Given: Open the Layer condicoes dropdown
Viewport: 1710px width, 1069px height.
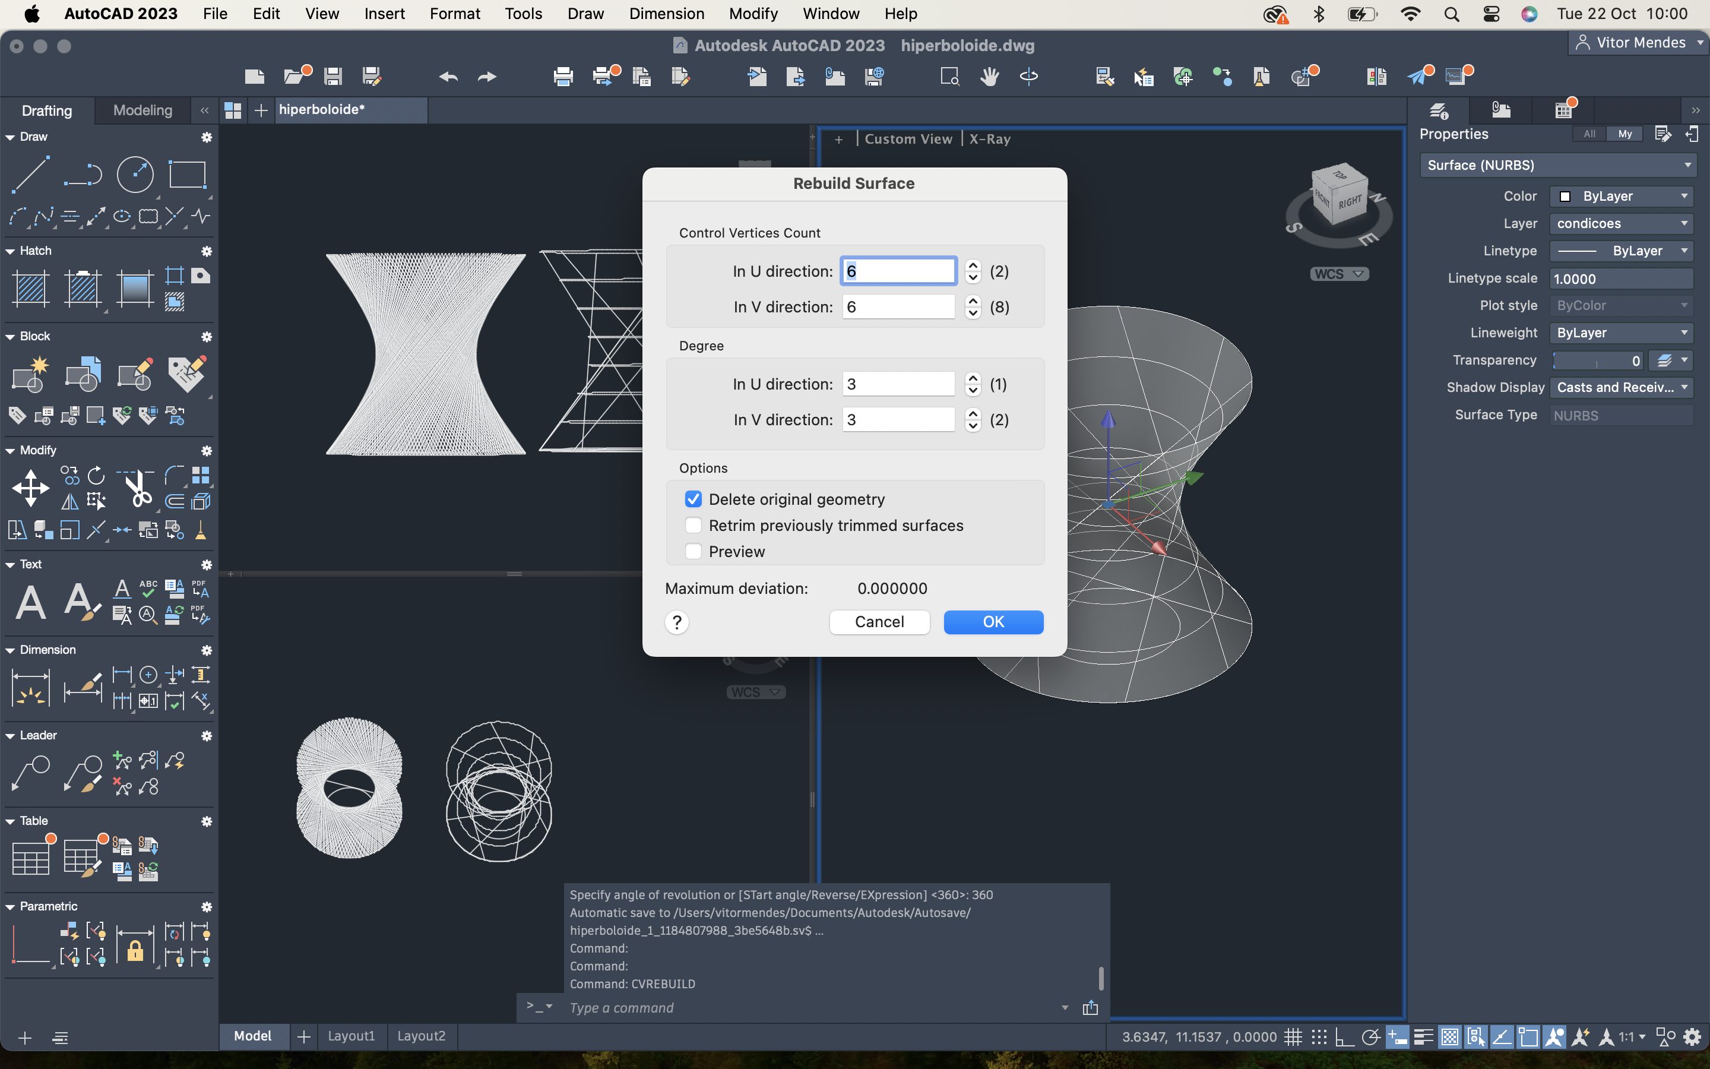Looking at the screenshot, I should coord(1621,223).
